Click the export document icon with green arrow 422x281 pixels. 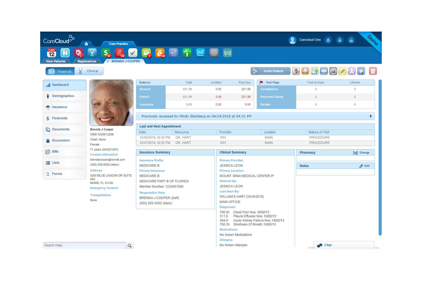(x=315, y=71)
